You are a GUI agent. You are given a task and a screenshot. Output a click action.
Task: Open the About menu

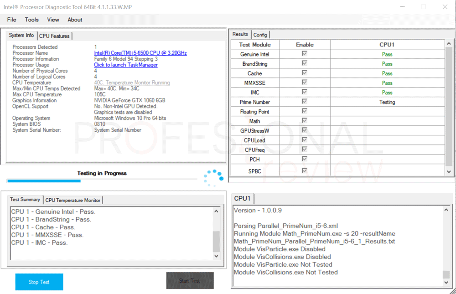click(75, 20)
